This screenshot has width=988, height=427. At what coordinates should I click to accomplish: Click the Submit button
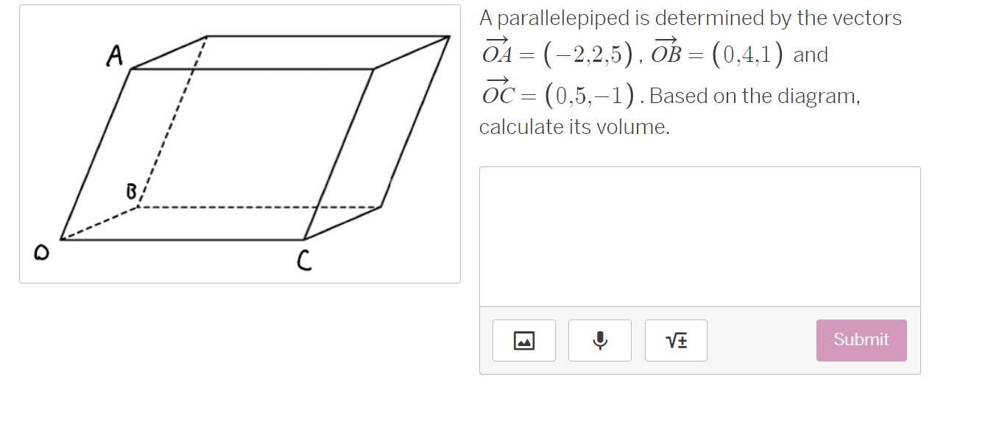861,340
